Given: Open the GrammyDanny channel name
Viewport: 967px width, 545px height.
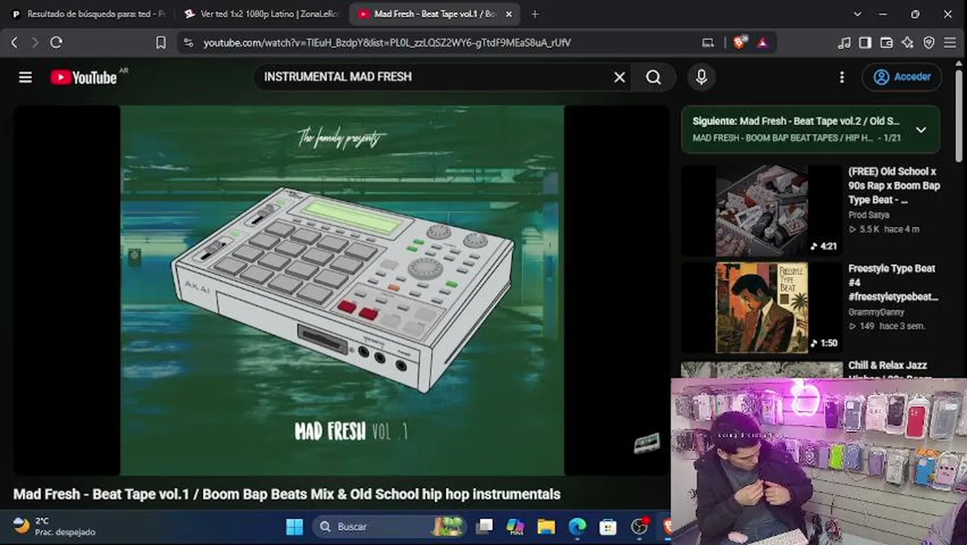Looking at the screenshot, I should tap(876, 312).
